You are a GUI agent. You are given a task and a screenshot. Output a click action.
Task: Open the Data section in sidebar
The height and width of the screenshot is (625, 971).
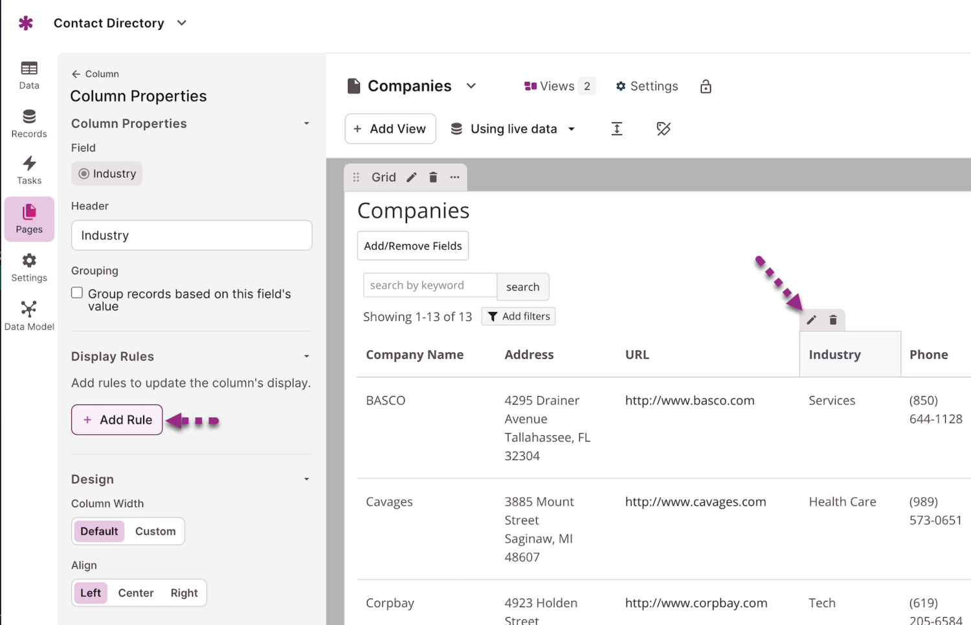29,75
